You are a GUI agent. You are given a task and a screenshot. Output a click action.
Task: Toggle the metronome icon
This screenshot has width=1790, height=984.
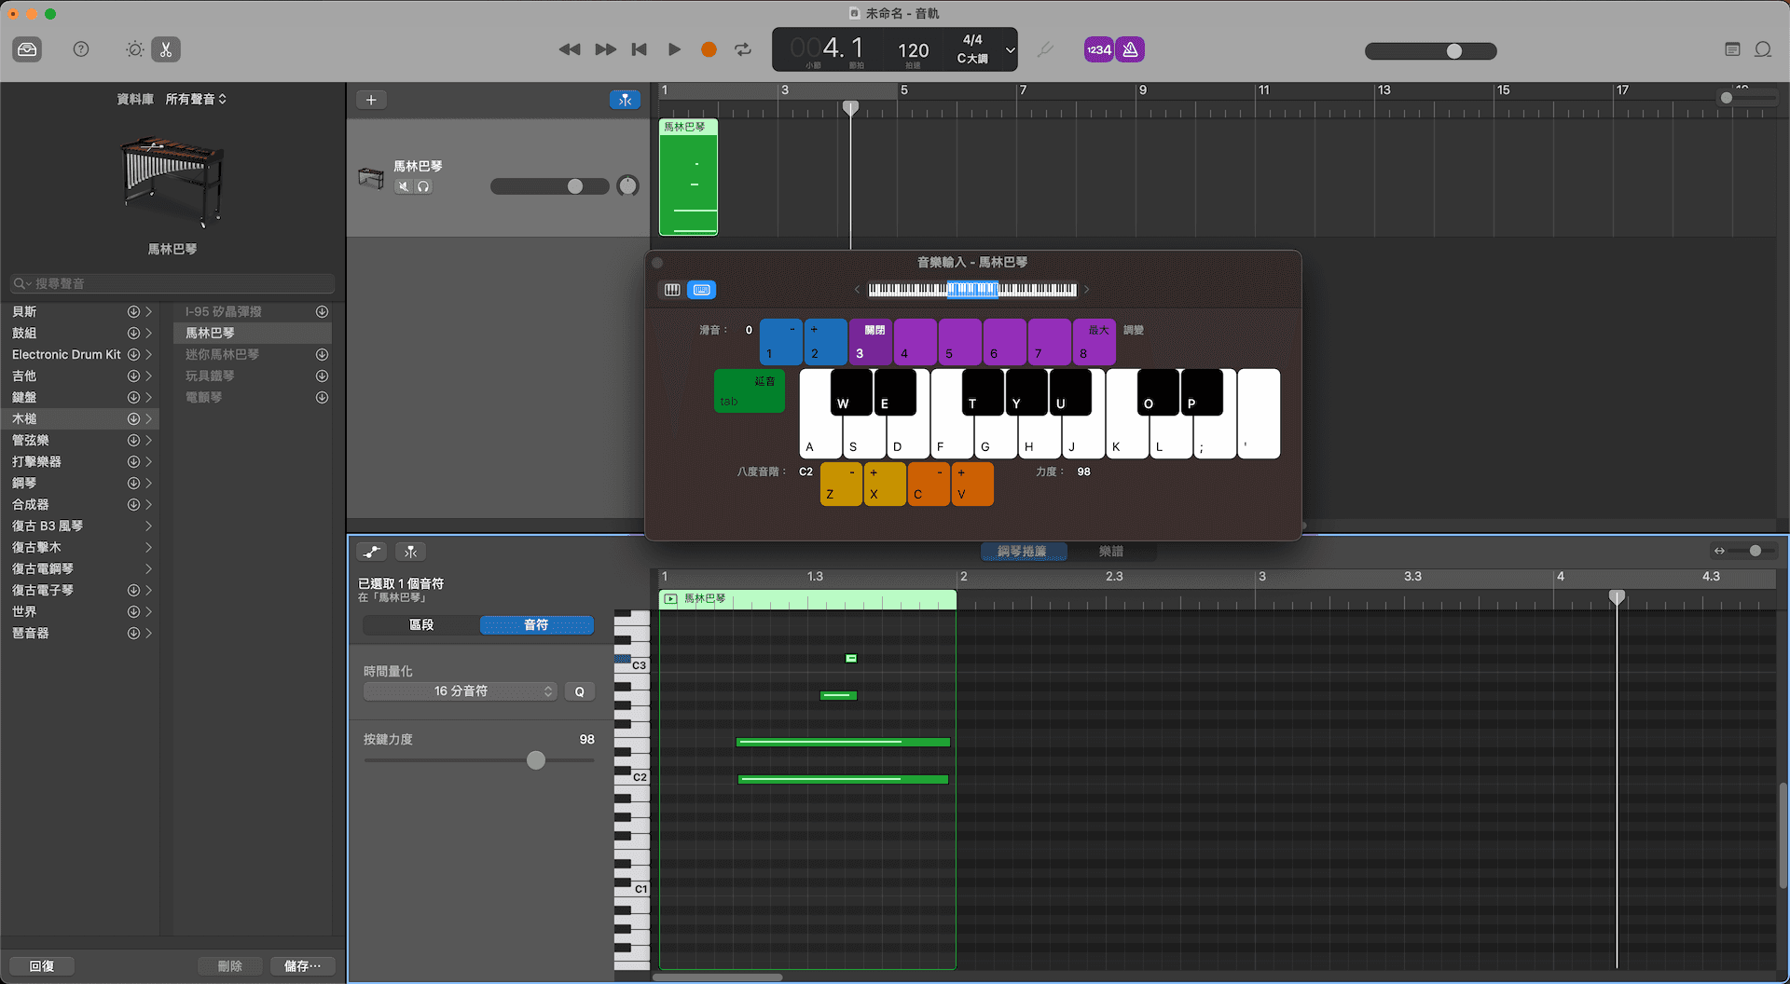[1130, 49]
